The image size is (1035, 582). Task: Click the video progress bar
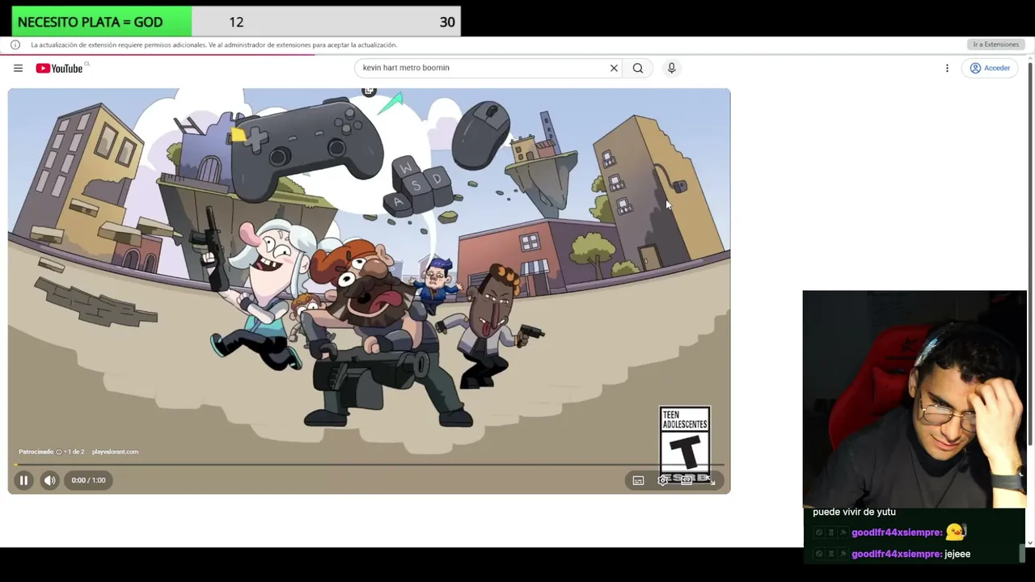point(369,464)
